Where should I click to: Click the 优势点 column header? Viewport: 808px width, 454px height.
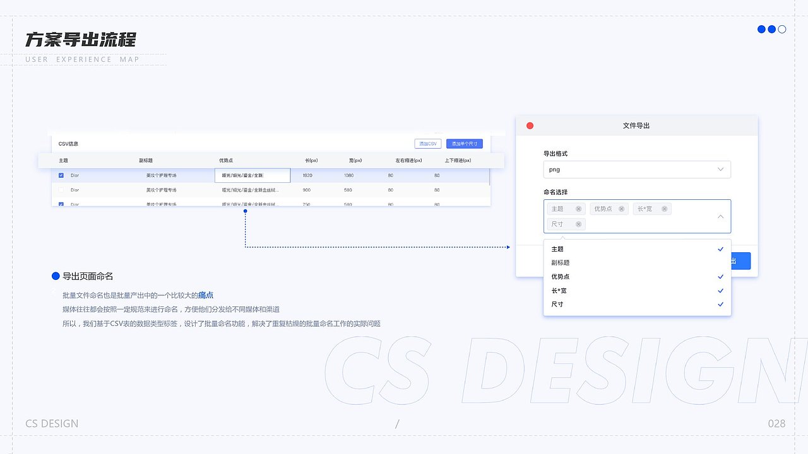[226, 161]
